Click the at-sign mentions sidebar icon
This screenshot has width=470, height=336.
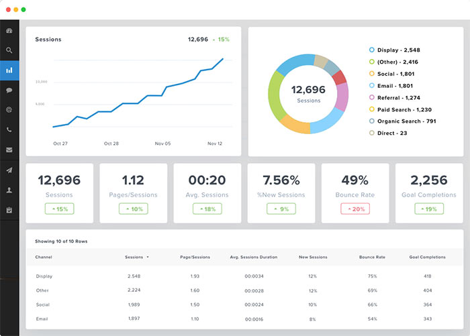click(9, 109)
